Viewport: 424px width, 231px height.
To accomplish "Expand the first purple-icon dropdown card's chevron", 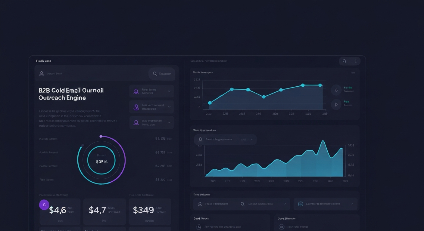I will (169, 91).
